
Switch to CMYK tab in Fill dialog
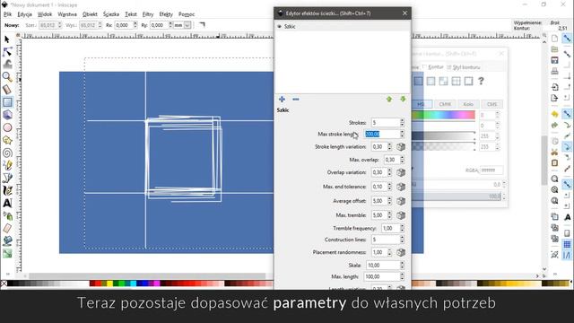click(445, 104)
